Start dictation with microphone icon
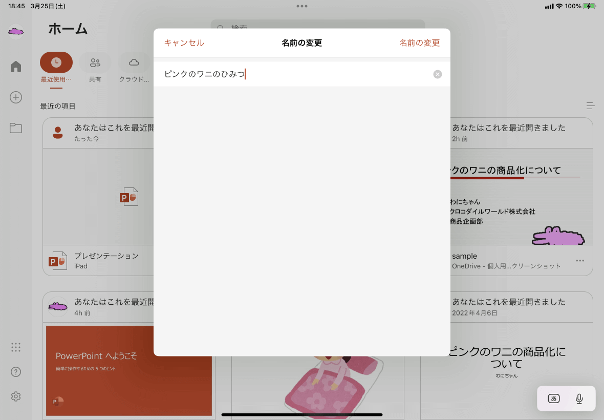The height and width of the screenshot is (420, 604). (x=579, y=398)
